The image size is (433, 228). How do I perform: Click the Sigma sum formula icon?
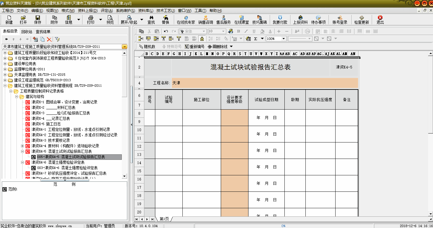255,39
